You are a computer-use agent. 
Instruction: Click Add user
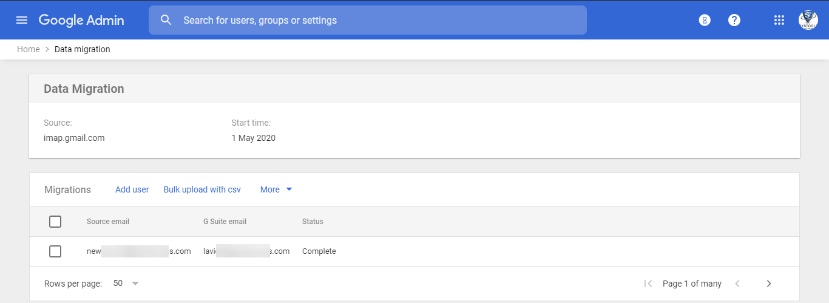pos(132,189)
